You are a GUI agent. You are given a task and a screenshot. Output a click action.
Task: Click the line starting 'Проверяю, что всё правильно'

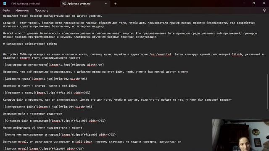pos(95,72)
